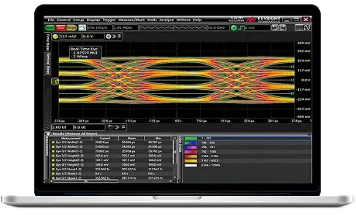Click the trigger level field
The image size is (356, 215).
click(x=257, y=28)
